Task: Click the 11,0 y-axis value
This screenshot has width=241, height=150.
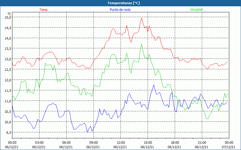Action: click(8, 101)
